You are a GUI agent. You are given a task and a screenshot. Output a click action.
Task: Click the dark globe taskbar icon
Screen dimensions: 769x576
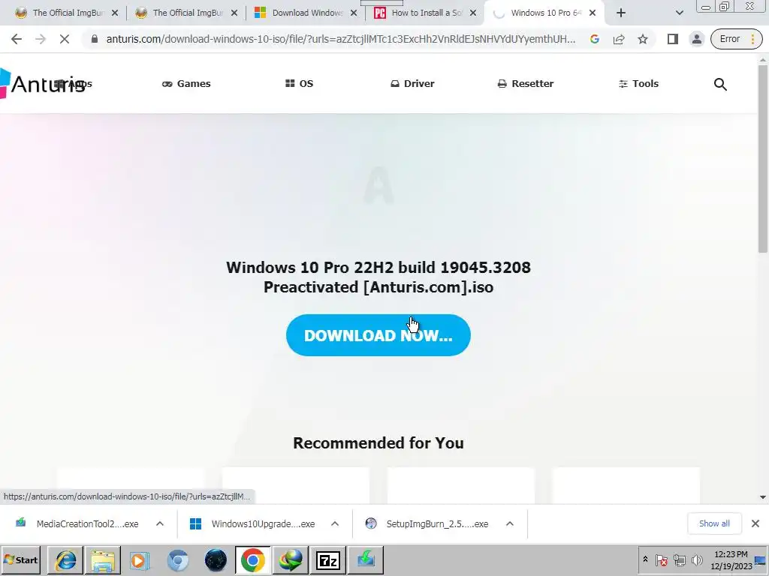click(216, 559)
